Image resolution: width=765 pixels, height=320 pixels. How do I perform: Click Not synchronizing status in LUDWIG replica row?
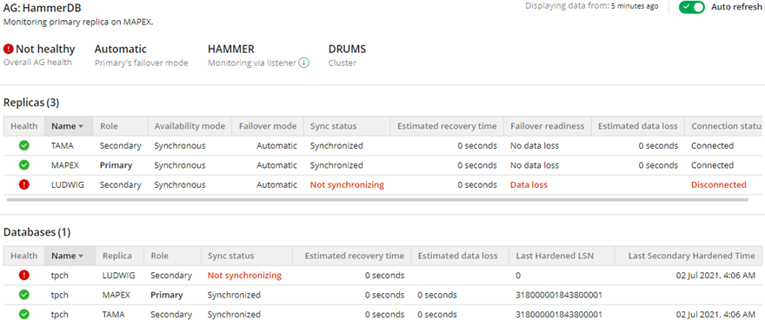pos(347,184)
